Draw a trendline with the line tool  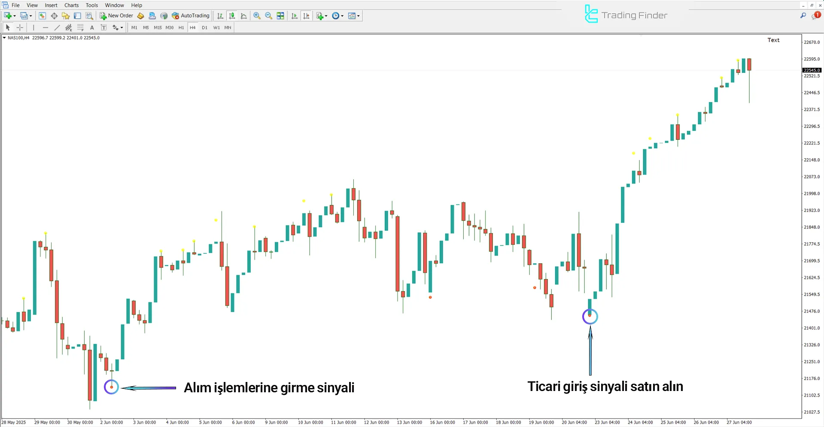(x=57, y=27)
